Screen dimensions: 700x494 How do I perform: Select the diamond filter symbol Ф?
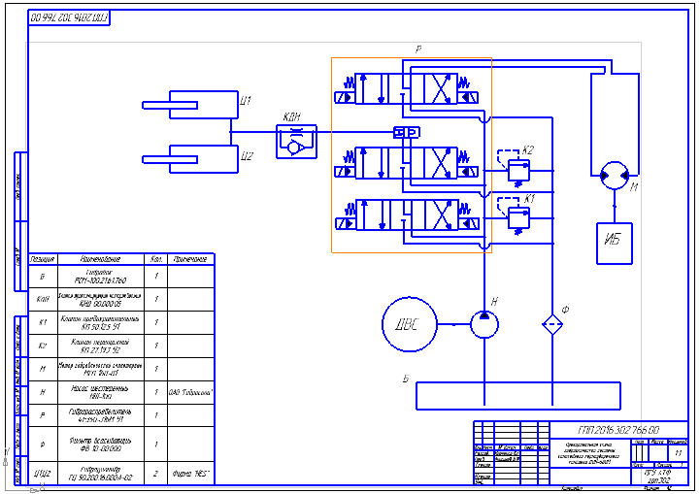[x=552, y=324]
